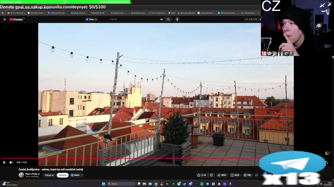This screenshot has width=334, height=187.
Task: Switch to Google Chrome in the taskbar
Action: (x=156, y=184)
